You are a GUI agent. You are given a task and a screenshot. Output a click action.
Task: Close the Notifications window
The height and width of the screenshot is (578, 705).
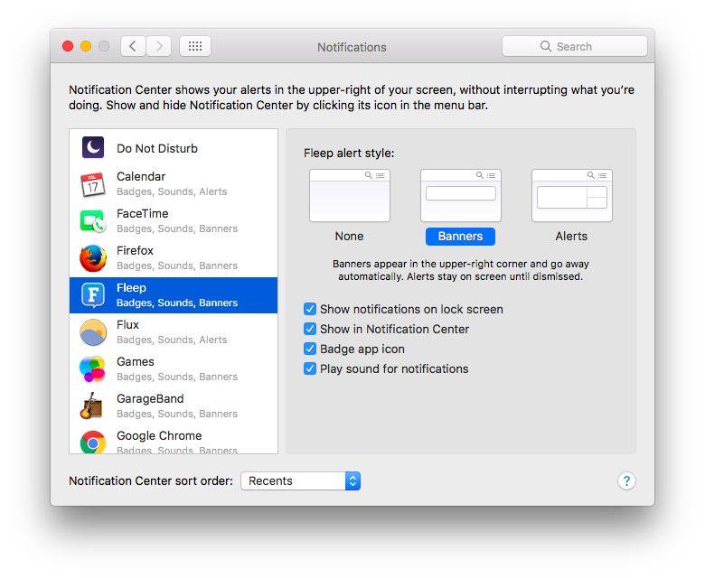coord(68,46)
